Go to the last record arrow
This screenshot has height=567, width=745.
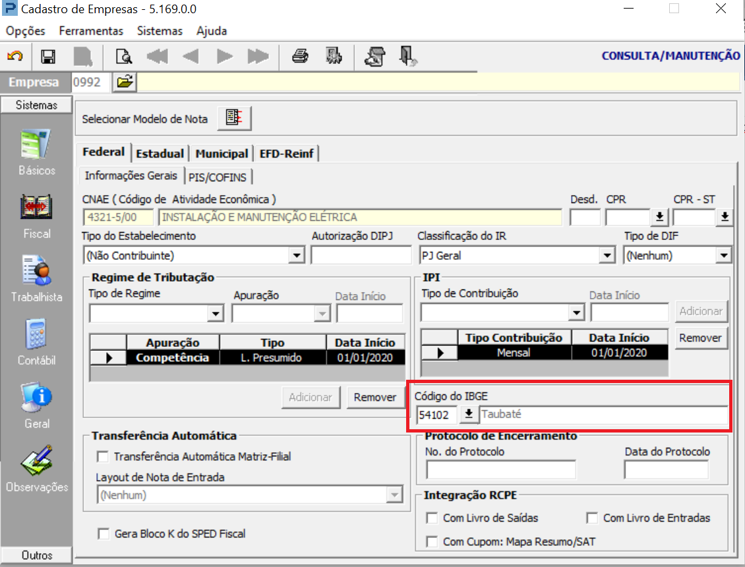tap(258, 57)
